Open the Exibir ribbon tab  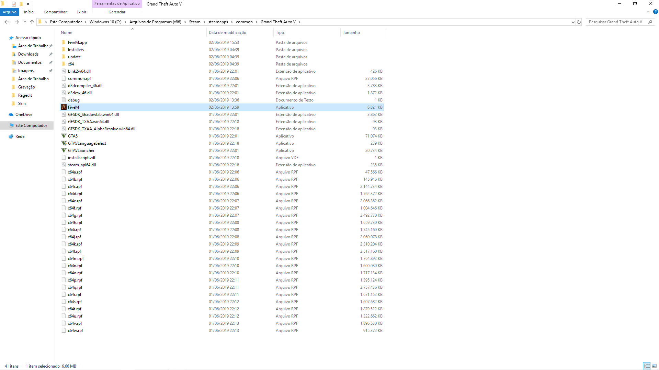tap(81, 12)
